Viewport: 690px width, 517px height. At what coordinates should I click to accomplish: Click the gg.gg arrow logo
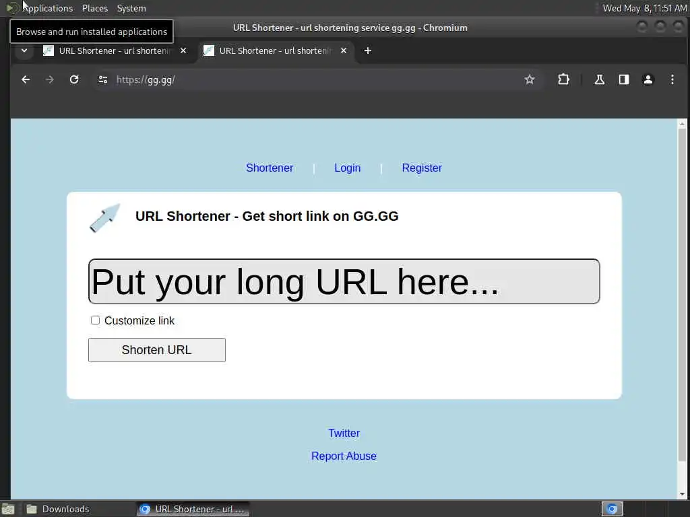coord(104,217)
